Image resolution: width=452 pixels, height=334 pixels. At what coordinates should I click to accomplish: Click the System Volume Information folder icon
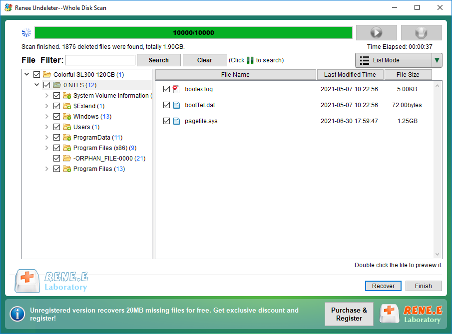(x=67, y=96)
